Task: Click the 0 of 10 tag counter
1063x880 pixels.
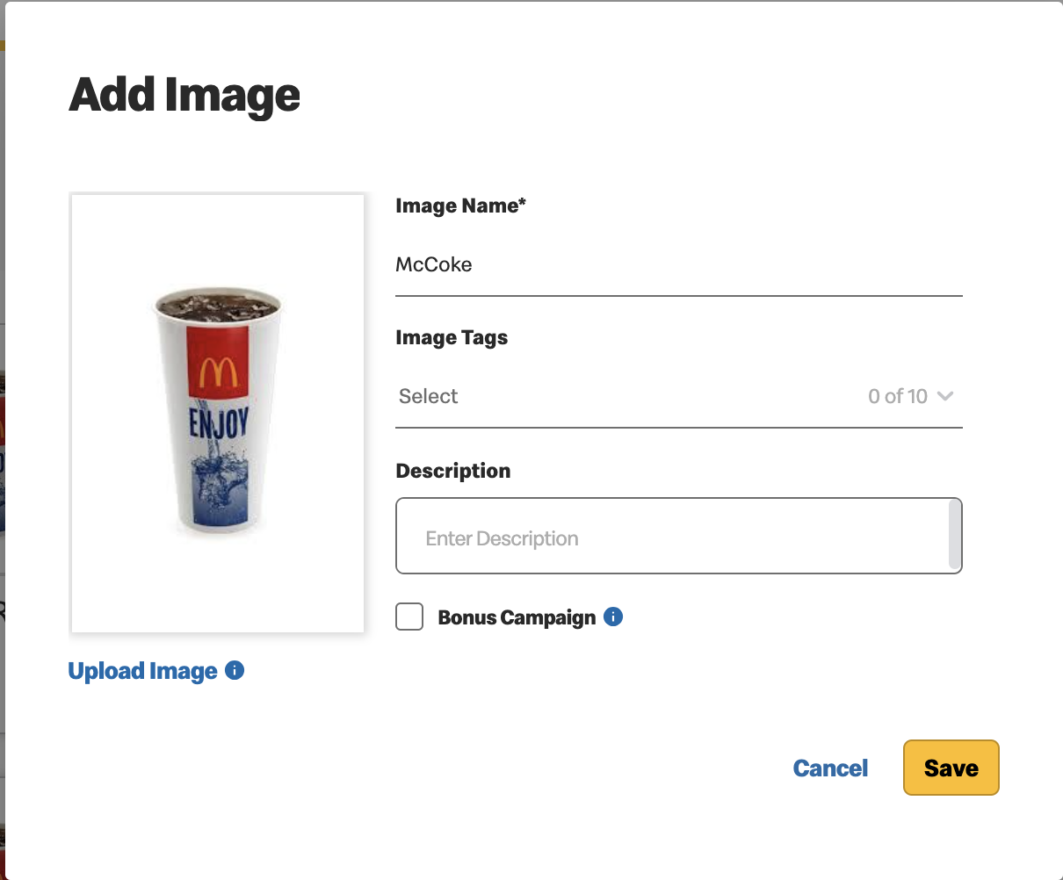Action: tap(898, 396)
